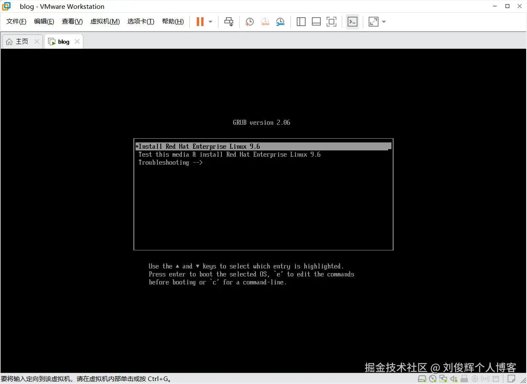Expand the dropdown next to stretch display
Viewport: 527px width, 384px height.
click(383, 22)
